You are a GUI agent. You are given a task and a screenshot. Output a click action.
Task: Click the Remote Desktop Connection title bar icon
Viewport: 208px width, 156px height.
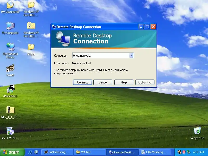(54, 27)
